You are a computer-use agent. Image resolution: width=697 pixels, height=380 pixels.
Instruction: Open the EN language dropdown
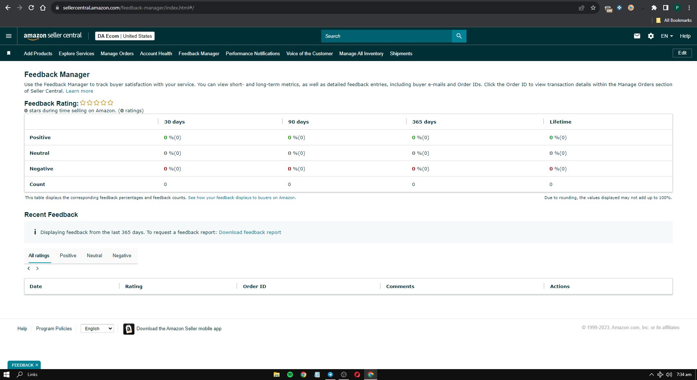point(667,36)
